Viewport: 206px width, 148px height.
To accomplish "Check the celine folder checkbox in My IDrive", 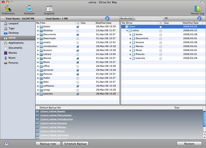I will click(x=161, y=31).
